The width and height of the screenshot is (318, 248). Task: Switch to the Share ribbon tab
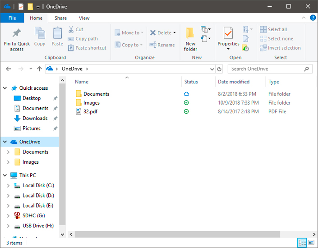(x=60, y=18)
